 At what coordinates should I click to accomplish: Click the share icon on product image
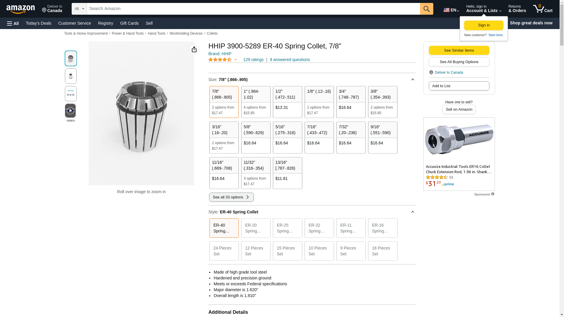[194, 49]
